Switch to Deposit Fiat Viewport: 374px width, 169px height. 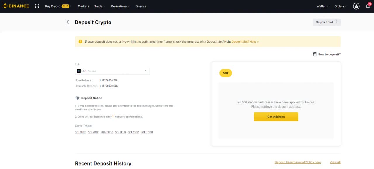coord(327,22)
